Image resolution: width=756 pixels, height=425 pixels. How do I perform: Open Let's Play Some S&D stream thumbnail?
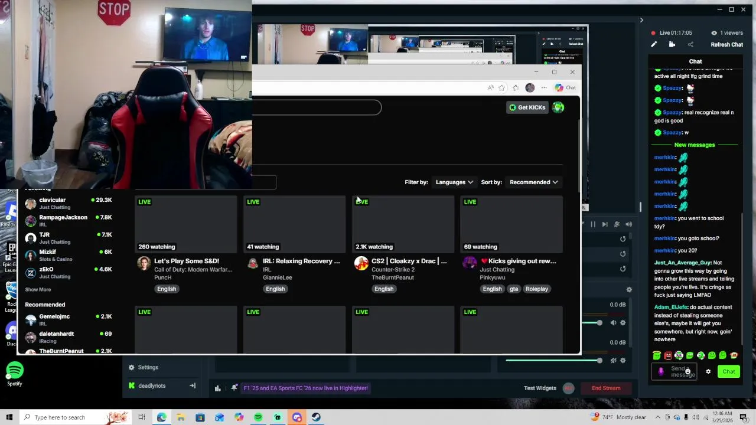click(x=186, y=224)
